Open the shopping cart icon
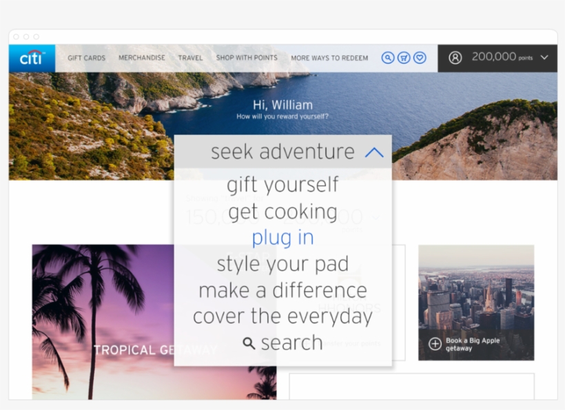 click(404, 58)
